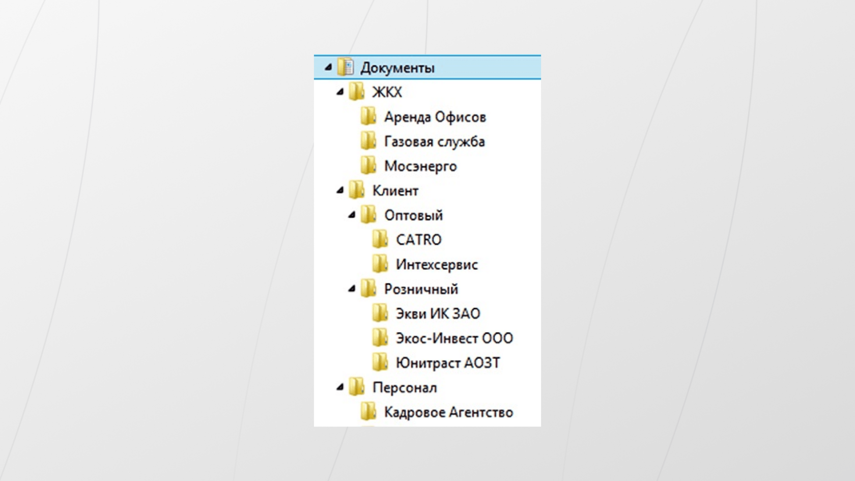855x481 pixels.
Task: Select the Документы label
Action: 397,68
